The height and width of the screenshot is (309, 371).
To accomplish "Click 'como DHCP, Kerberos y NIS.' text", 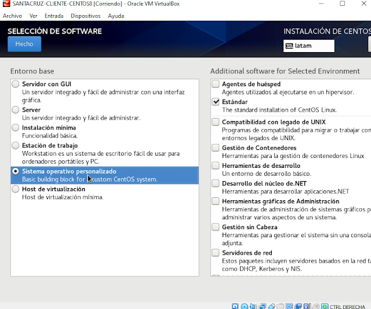I will tap(262, 269).
